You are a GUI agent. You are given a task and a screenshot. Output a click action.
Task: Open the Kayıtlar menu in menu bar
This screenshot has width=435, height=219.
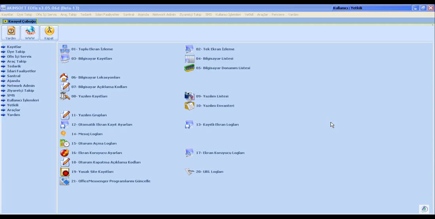tap(7, 14)
